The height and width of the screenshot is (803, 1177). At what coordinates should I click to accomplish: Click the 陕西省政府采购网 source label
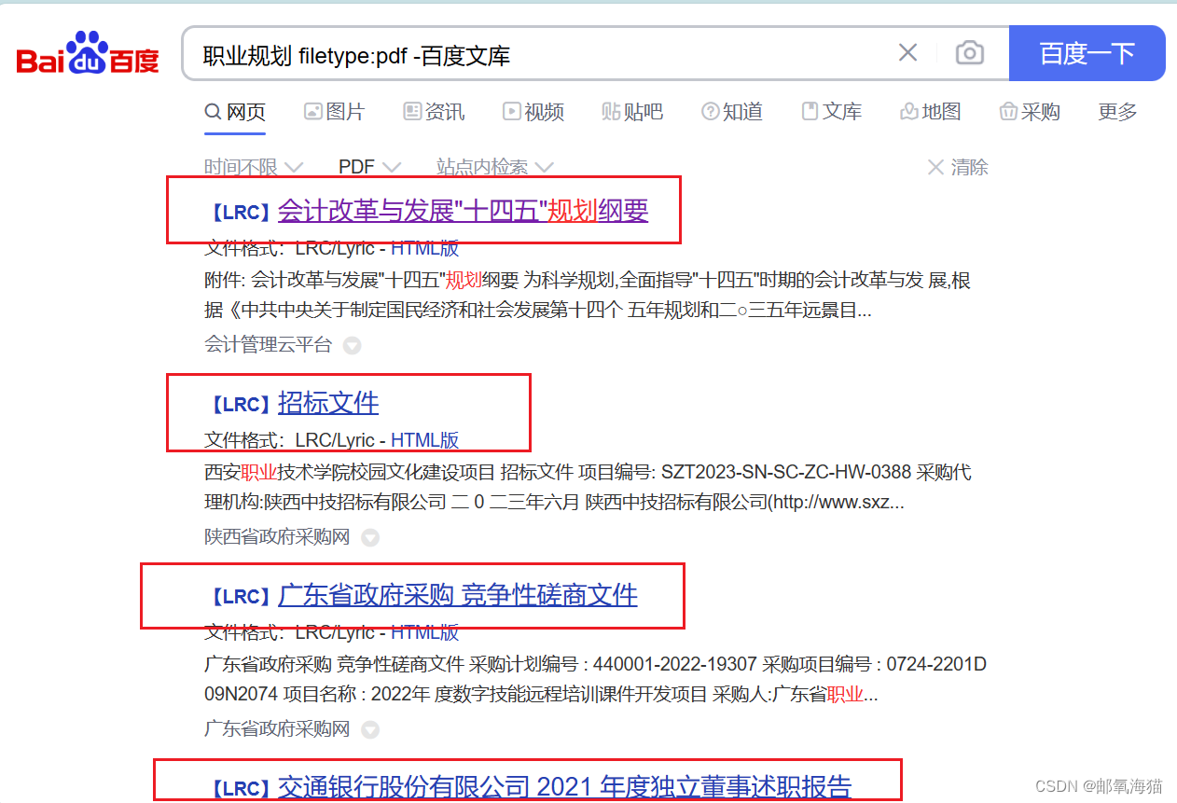click(x=277, y=536)
